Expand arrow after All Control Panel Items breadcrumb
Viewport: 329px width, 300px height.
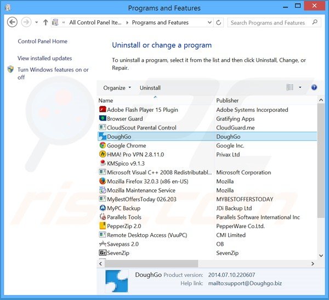(127, 22)
